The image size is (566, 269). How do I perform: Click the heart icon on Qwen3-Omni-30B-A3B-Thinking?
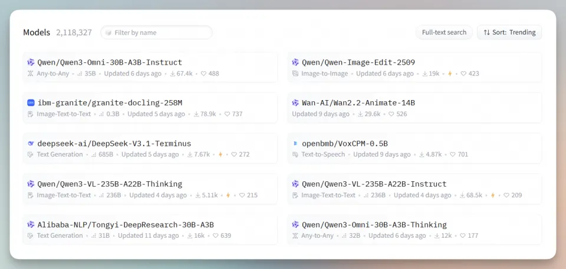[462, 236]
